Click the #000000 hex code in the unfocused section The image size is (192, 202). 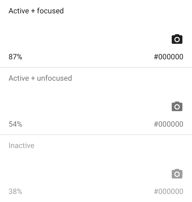coord(169,124)
